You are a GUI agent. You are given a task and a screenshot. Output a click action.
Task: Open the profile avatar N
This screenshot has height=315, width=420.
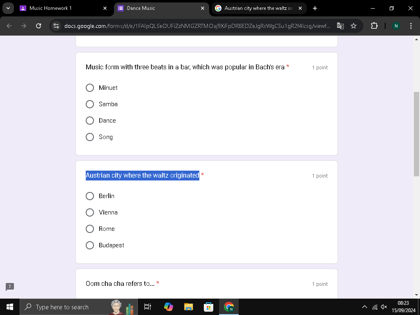[x=396, y=26]
